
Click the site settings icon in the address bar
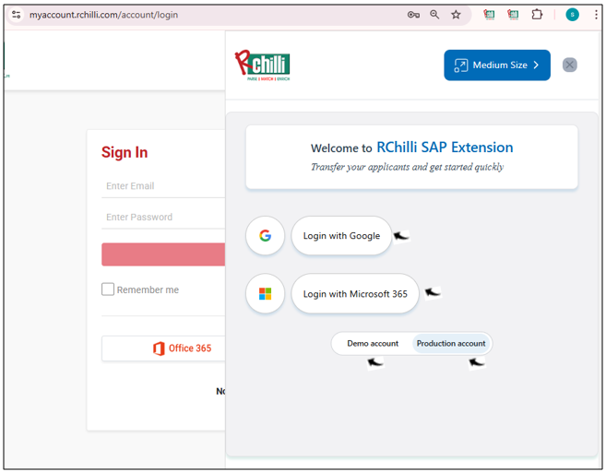pos(17,15)
